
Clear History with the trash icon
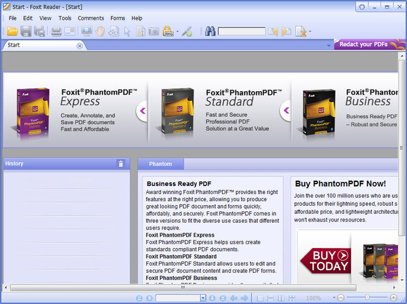(121, 163)
